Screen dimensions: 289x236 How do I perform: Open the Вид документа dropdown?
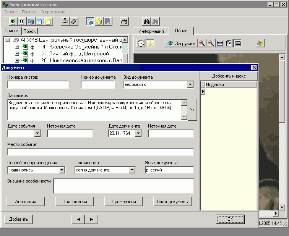click(190, 84)
